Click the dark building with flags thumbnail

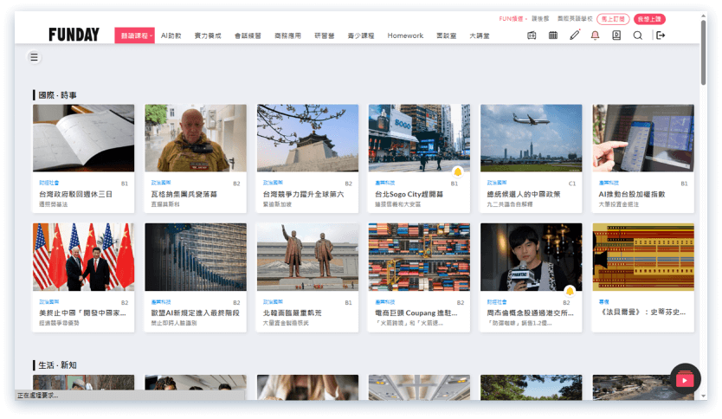196,257
